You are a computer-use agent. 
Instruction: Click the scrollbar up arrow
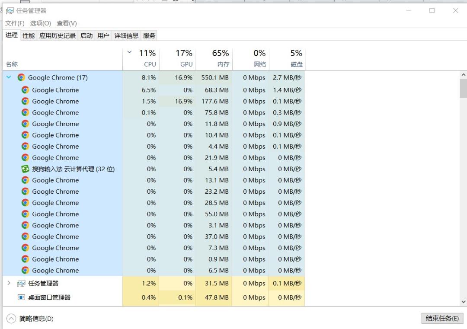[x=463, y=75]
